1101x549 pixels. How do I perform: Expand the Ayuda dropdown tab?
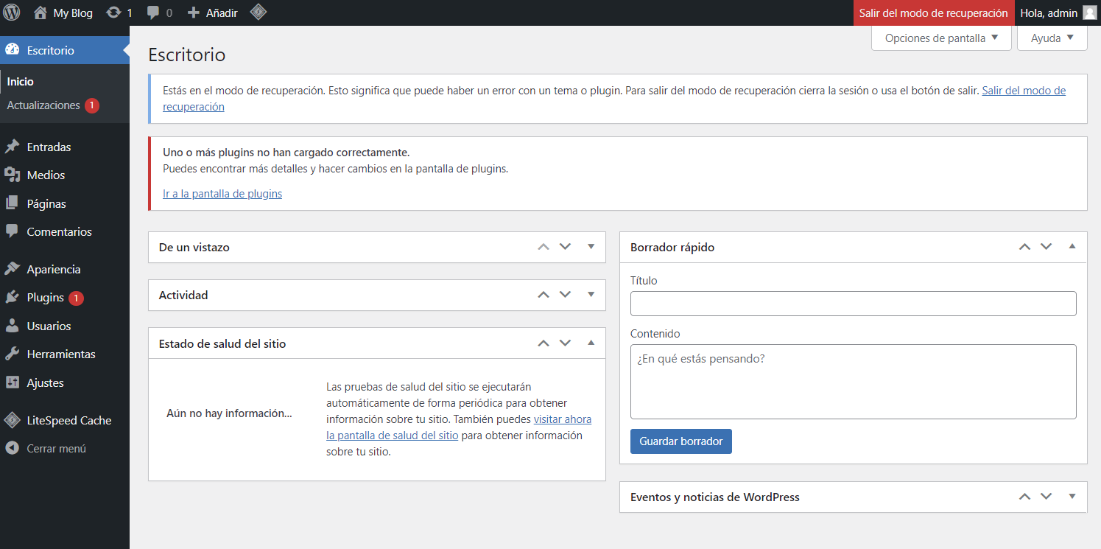point(1052,38)
